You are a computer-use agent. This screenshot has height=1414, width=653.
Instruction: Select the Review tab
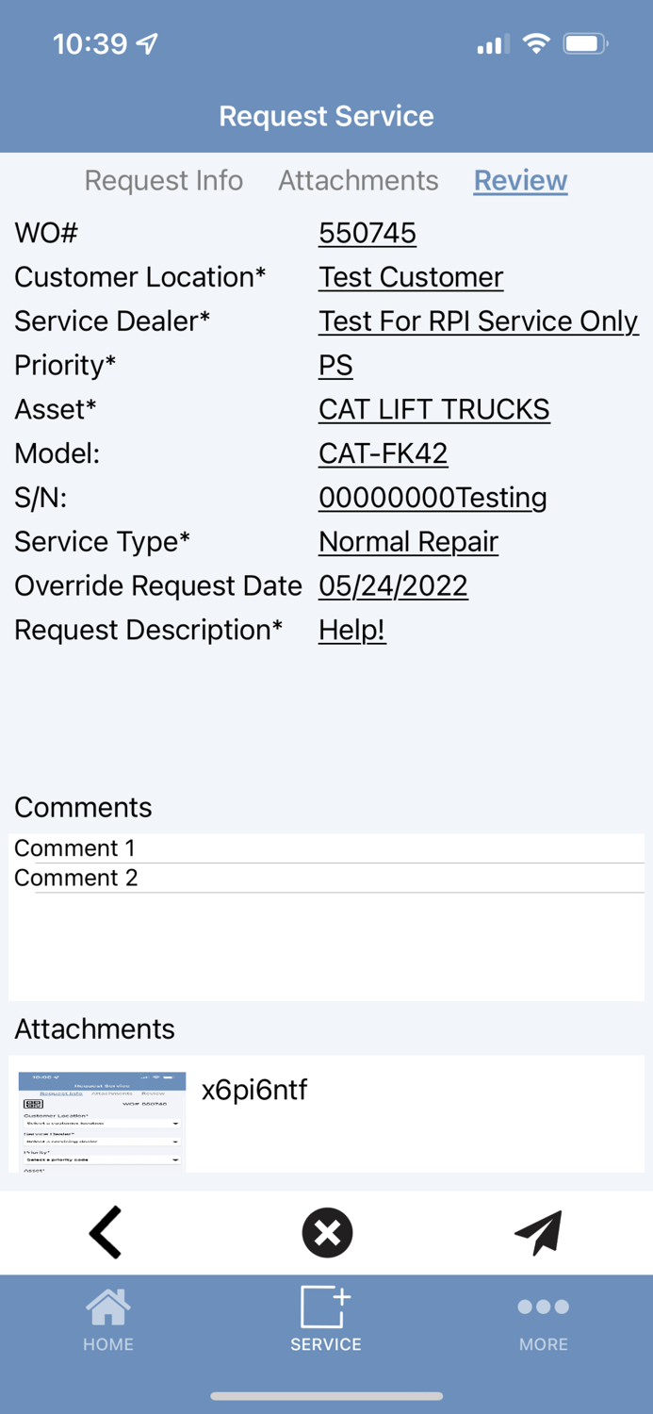(520, 180)
